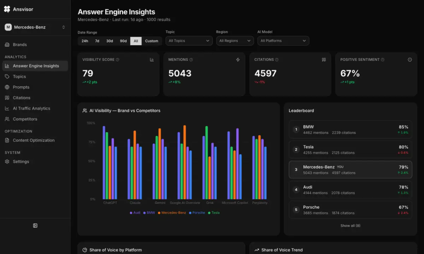
Task: Open Settings in sidebar
Action: 35,161
